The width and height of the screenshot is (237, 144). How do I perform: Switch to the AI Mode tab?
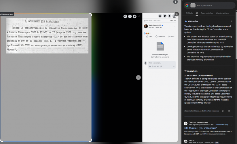(189, 13)
